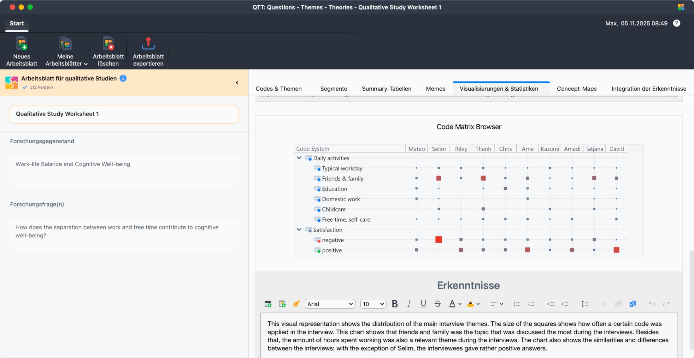Click the orange clear-formatting brush icon

click(296, 304)
